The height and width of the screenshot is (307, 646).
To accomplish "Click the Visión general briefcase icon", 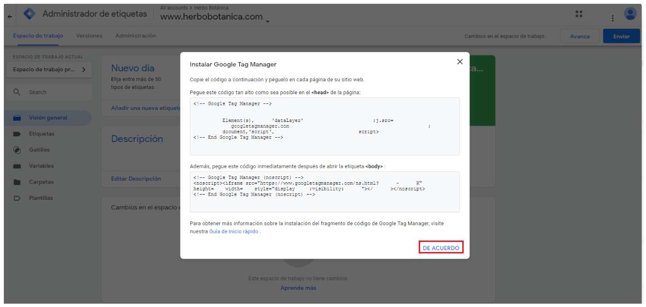I will pos(17,118).
